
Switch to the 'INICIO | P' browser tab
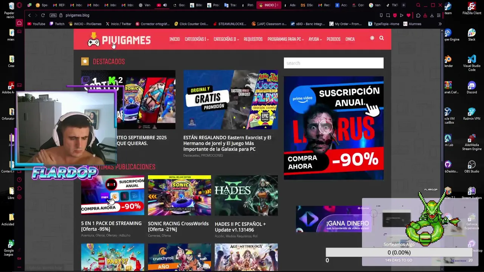(x=268, y=5)
